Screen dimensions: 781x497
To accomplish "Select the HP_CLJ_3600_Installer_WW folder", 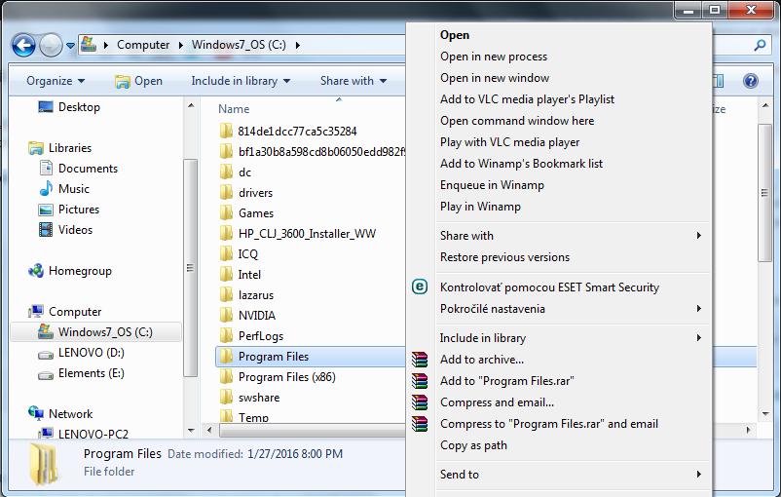I will click(307, 233).
